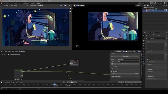
Task: Unlink Viewer Node image with X icon
Action: point(43,5)
